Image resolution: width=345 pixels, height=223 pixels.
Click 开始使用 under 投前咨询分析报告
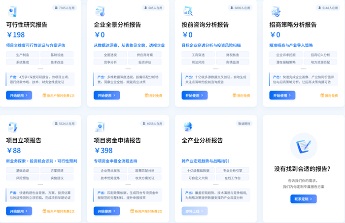[195, 96]
